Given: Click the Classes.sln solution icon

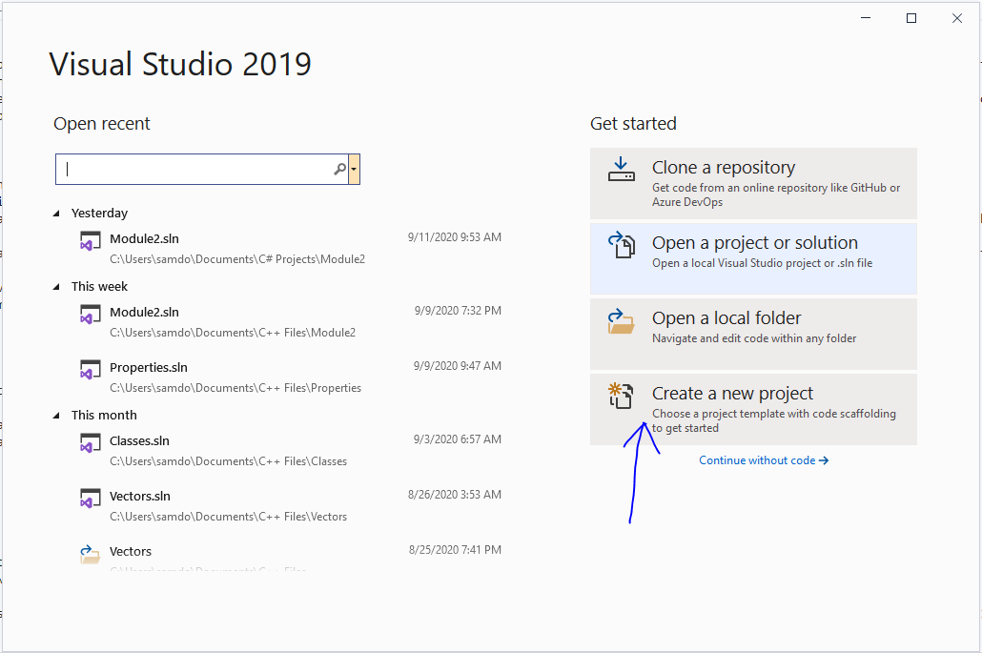Looking at the screenshot, I should (91, 443).
